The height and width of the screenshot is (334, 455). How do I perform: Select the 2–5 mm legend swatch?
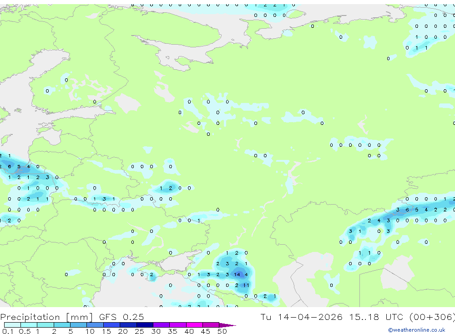[x=62, y=325]
